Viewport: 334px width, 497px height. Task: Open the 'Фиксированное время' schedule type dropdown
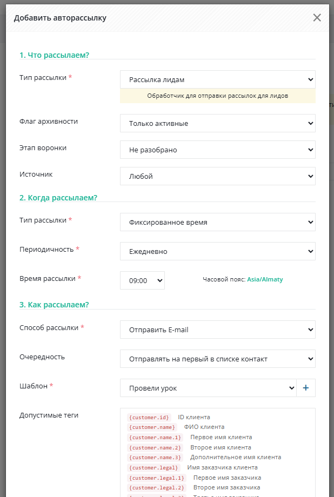click(217, 222)
